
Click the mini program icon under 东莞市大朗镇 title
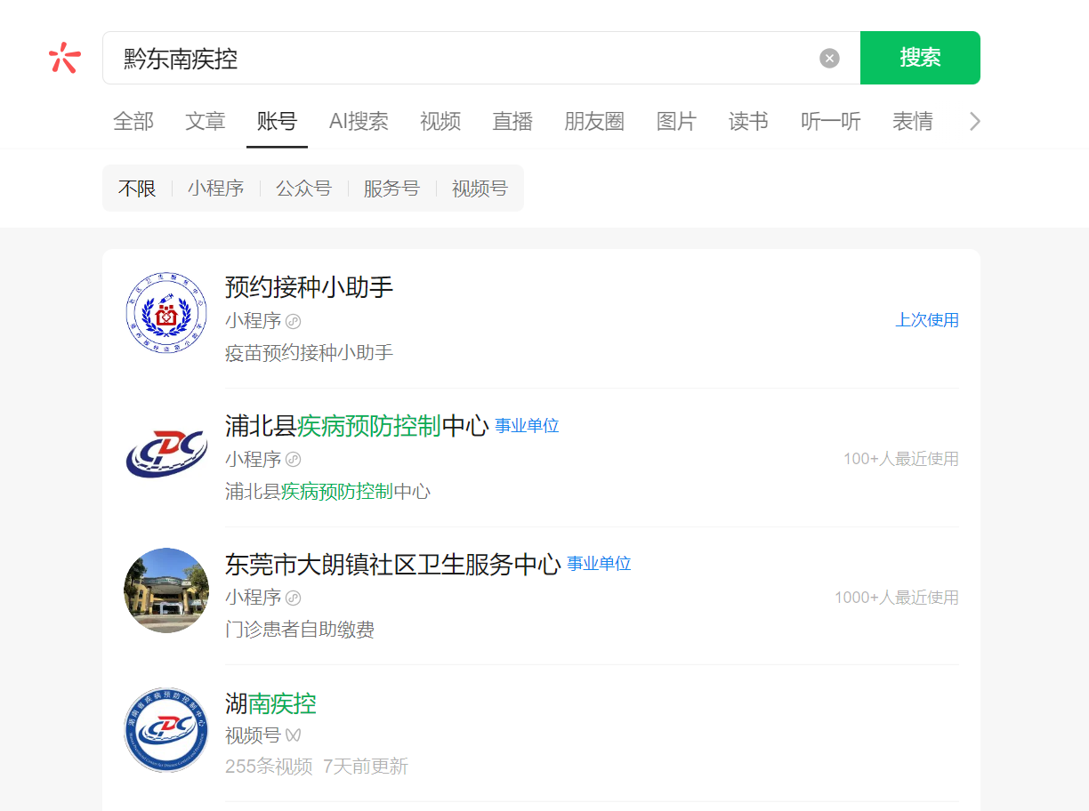[294, 598]
